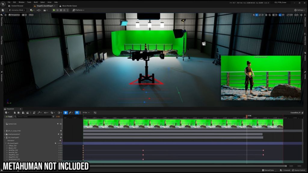Expand the ArmPan_Ctrl track
Image resolution: width=308 pixels, height=173 pixels.
pos(7,150)
